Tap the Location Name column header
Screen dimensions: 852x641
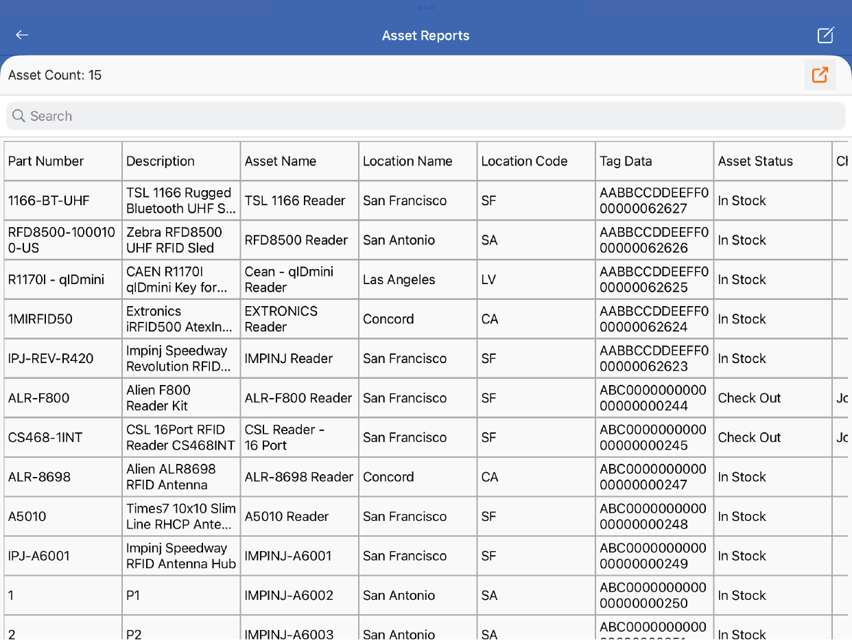[407, 161]
